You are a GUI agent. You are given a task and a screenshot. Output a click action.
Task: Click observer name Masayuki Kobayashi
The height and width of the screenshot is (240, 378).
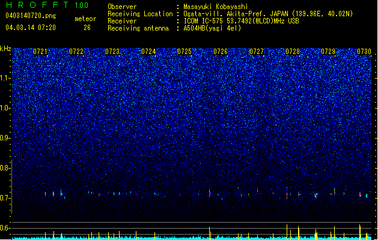click(x=216, y=7)
